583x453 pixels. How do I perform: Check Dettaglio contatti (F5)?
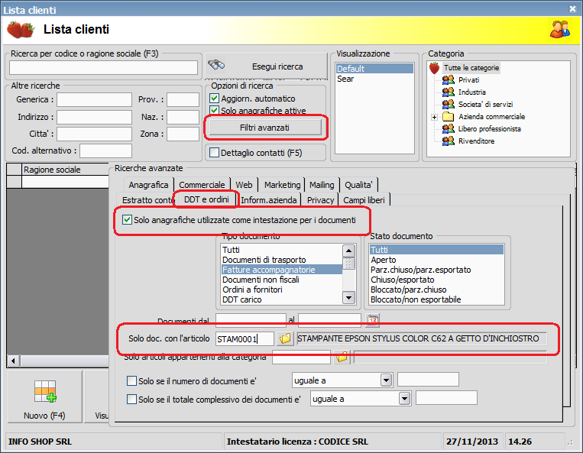click(214, 153)
